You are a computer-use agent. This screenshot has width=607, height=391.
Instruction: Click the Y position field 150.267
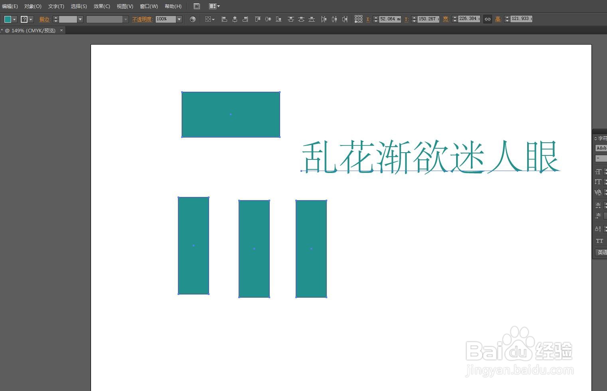tap(428, 19)
